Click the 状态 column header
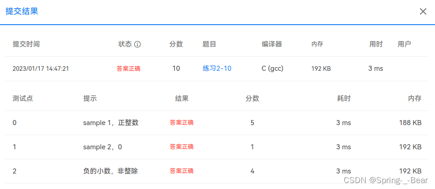The height and width of the screenshot is (189, 435). 125,44
